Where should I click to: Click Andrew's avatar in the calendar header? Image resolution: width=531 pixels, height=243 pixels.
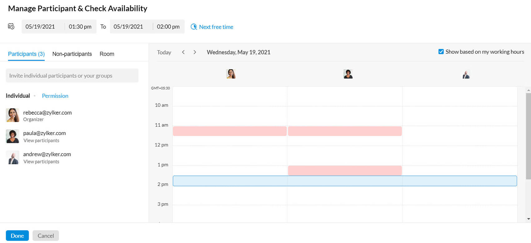tap(466, 75)
